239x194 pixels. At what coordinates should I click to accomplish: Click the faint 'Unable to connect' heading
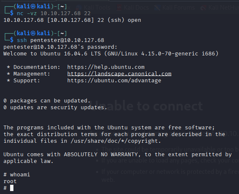(x=146, y=106)
